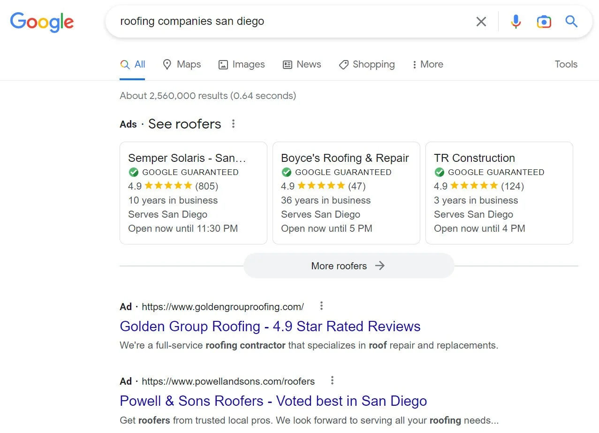Click 'About 2,560,000 results' text

pyautogui.click(x=208, y=96)
